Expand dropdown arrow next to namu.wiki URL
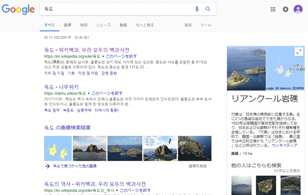 point(89,93)
